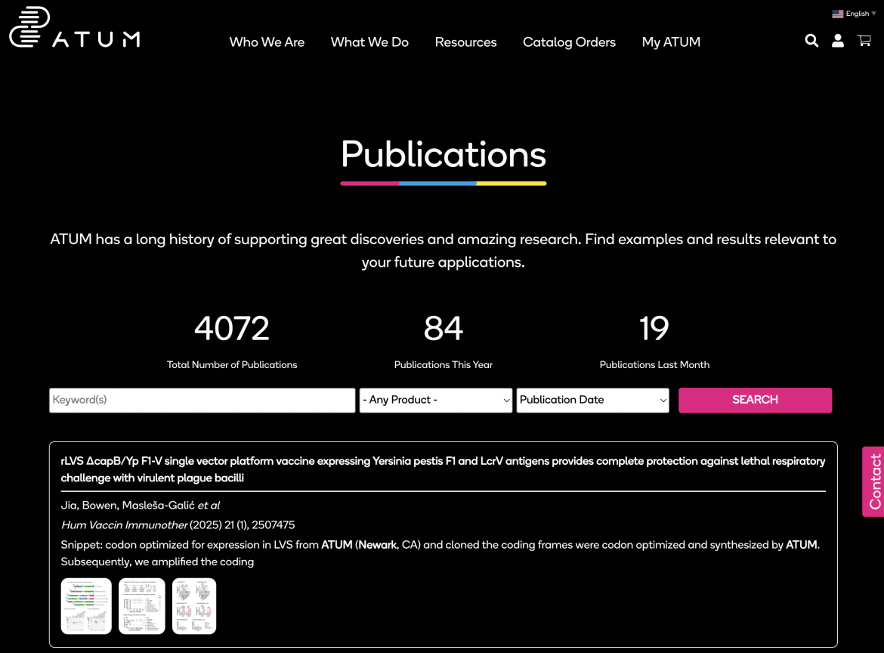
Task: Open the user account icon
Action: [838, 41]
